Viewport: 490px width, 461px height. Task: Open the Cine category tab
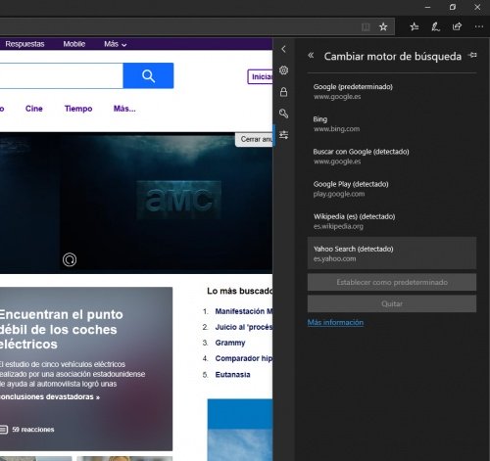tap(34, 109)
